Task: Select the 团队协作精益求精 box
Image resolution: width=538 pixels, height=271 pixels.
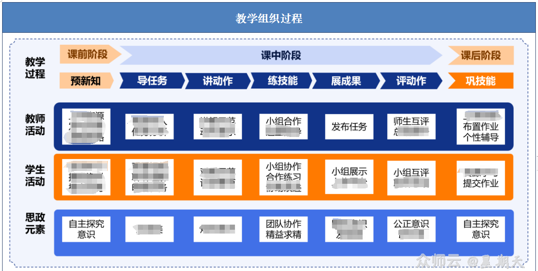Action: pyautogui.click(x=283, y=229)
